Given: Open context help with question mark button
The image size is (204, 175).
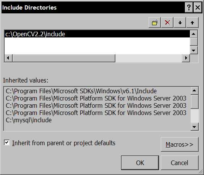Looking at the screenshot, I should tap(189, 7).
